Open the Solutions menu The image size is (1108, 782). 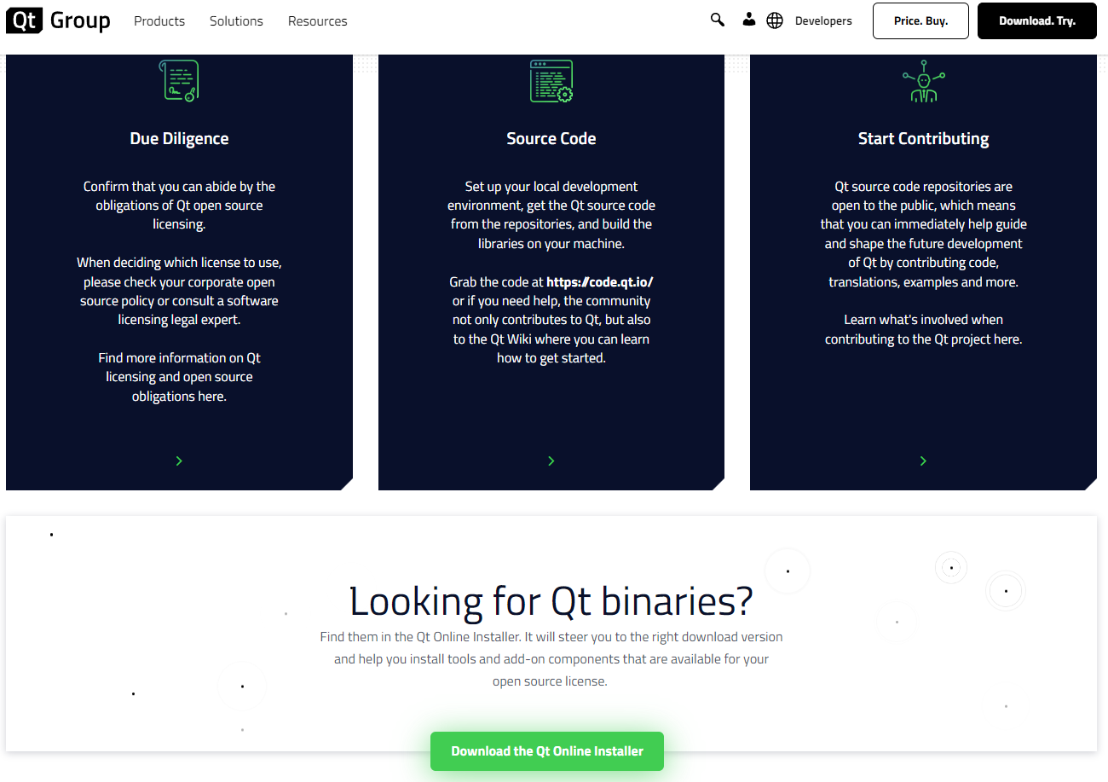[236, 21]
